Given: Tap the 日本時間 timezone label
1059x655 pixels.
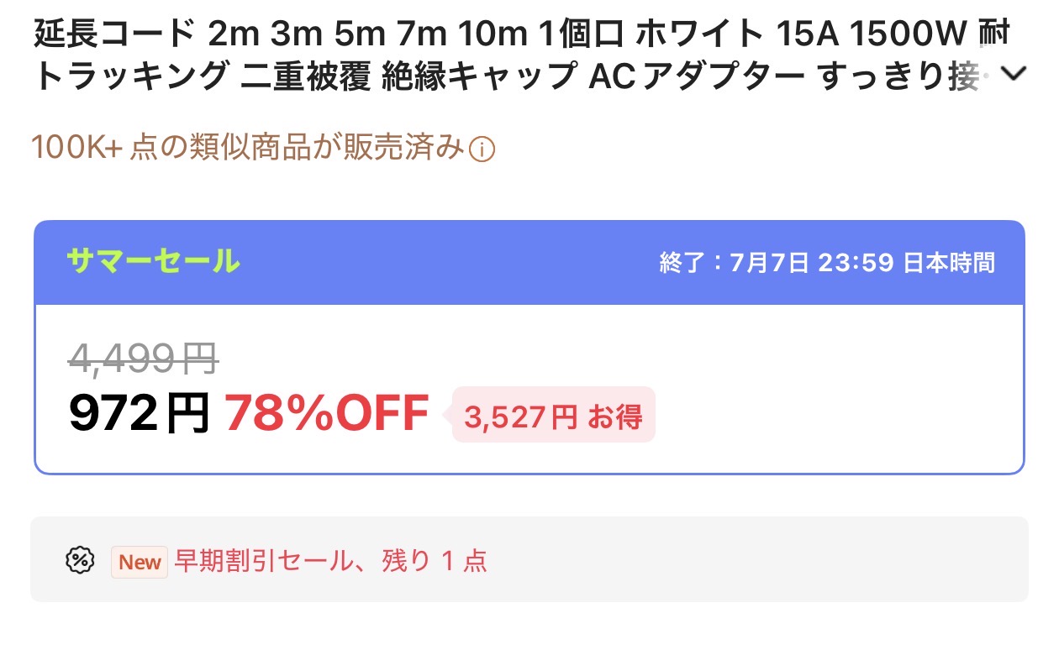Looking at the screenshot, I should pos(949,263).
